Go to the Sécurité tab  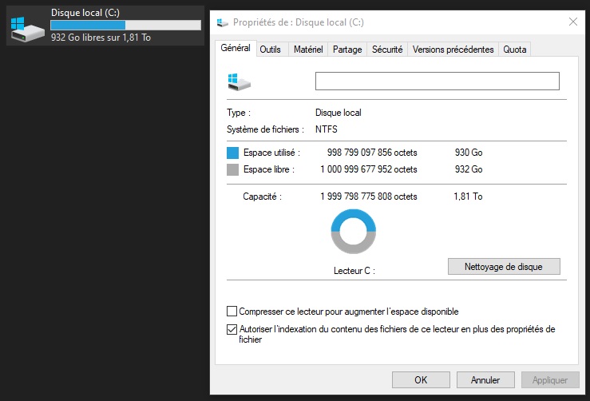pos(387,50)
